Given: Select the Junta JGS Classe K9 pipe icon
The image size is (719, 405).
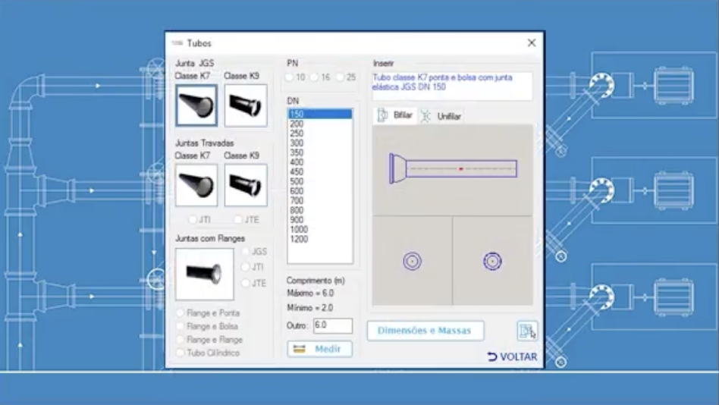Looking at the screenshot, I should click(x=246, y=105).
